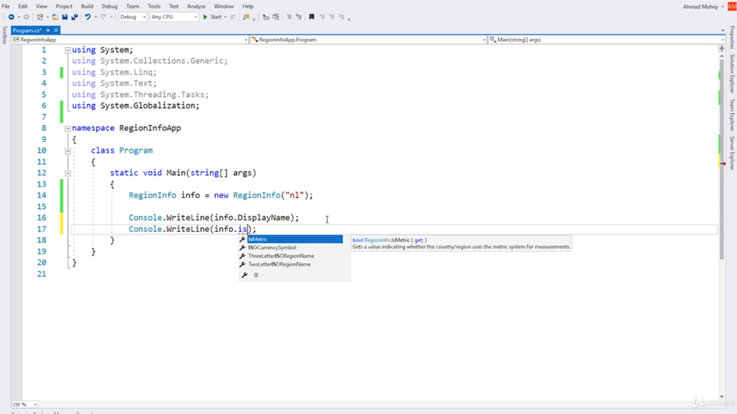Viewport: 737px width, 414px height.
Task: Collapse the using directives block
Action: (x=68, y=49)
